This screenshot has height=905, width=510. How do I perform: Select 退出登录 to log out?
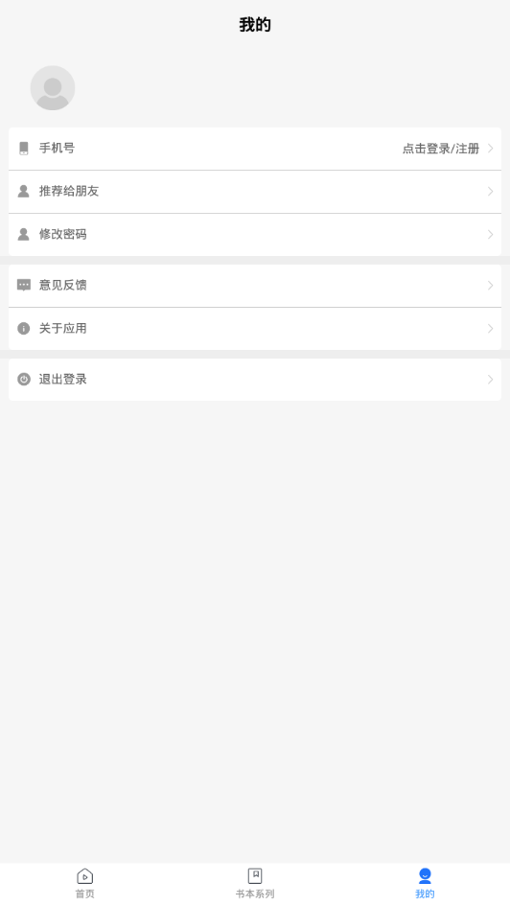click(x=255, y=380)
